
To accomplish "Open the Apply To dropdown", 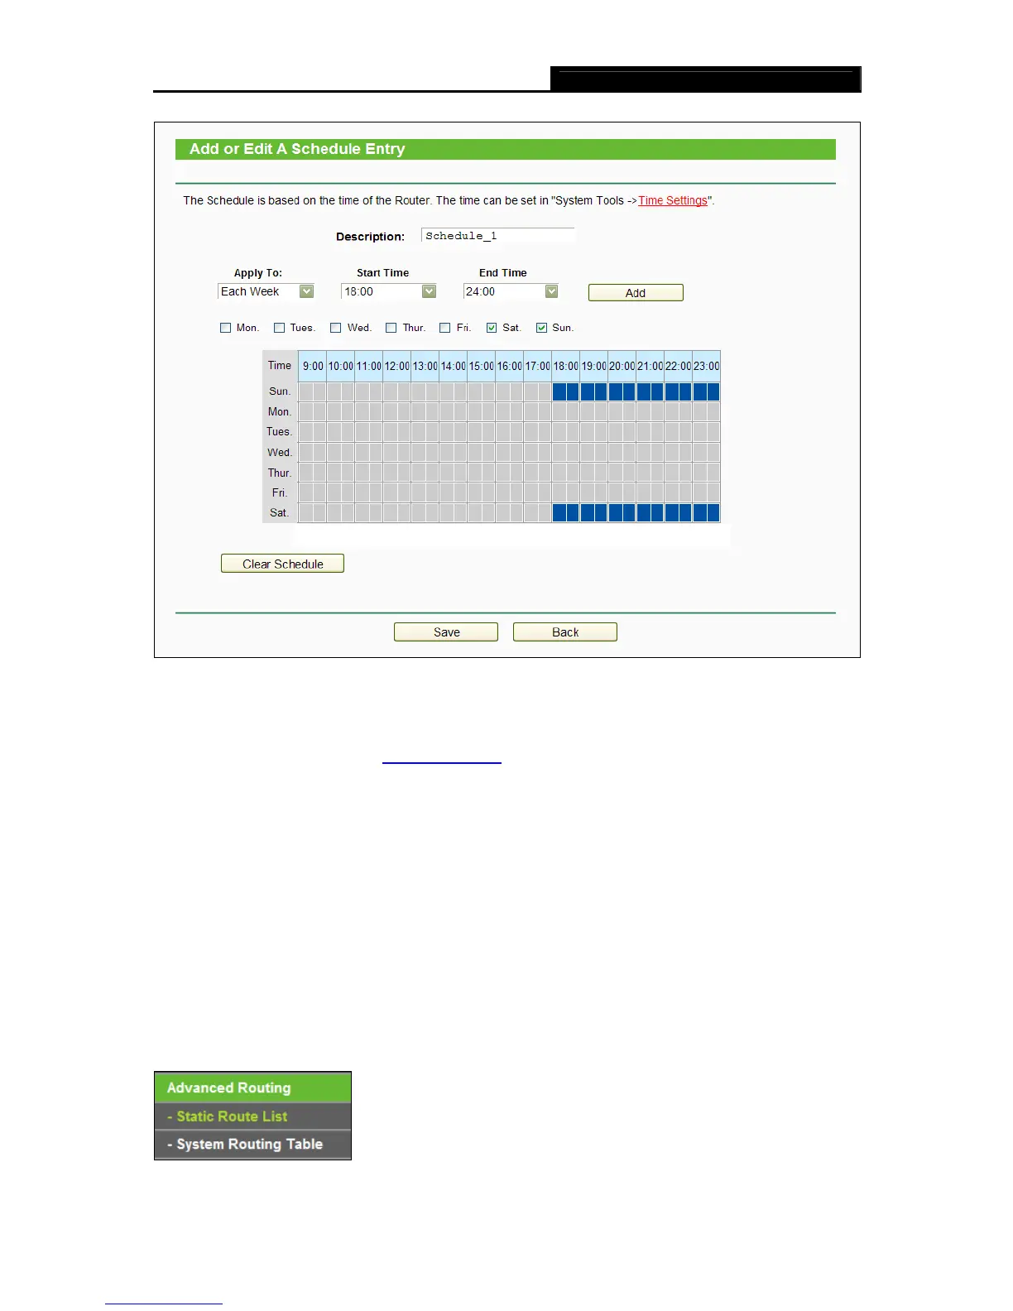I will coord(266,291).
